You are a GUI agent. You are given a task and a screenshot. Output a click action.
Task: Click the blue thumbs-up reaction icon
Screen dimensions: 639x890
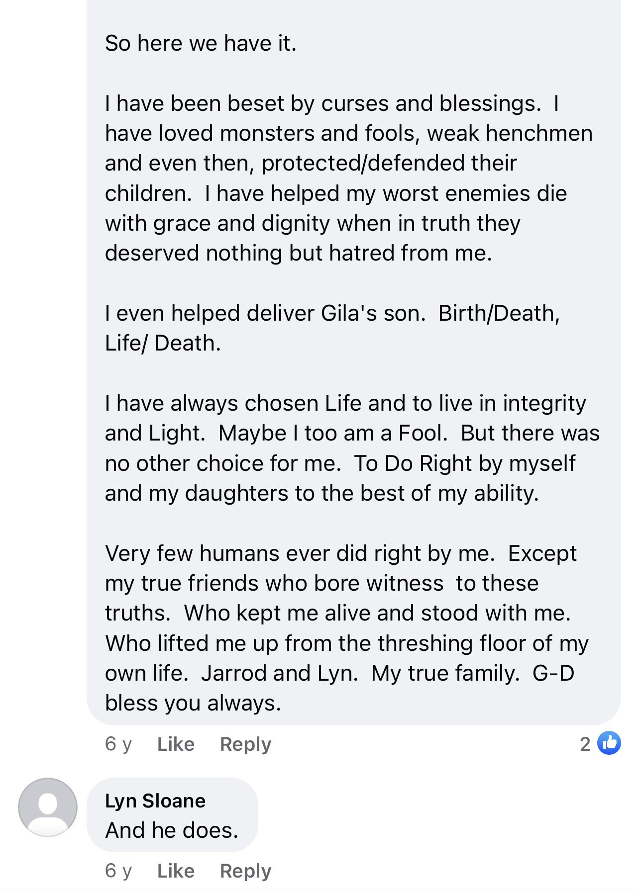[x=609, y=743]
